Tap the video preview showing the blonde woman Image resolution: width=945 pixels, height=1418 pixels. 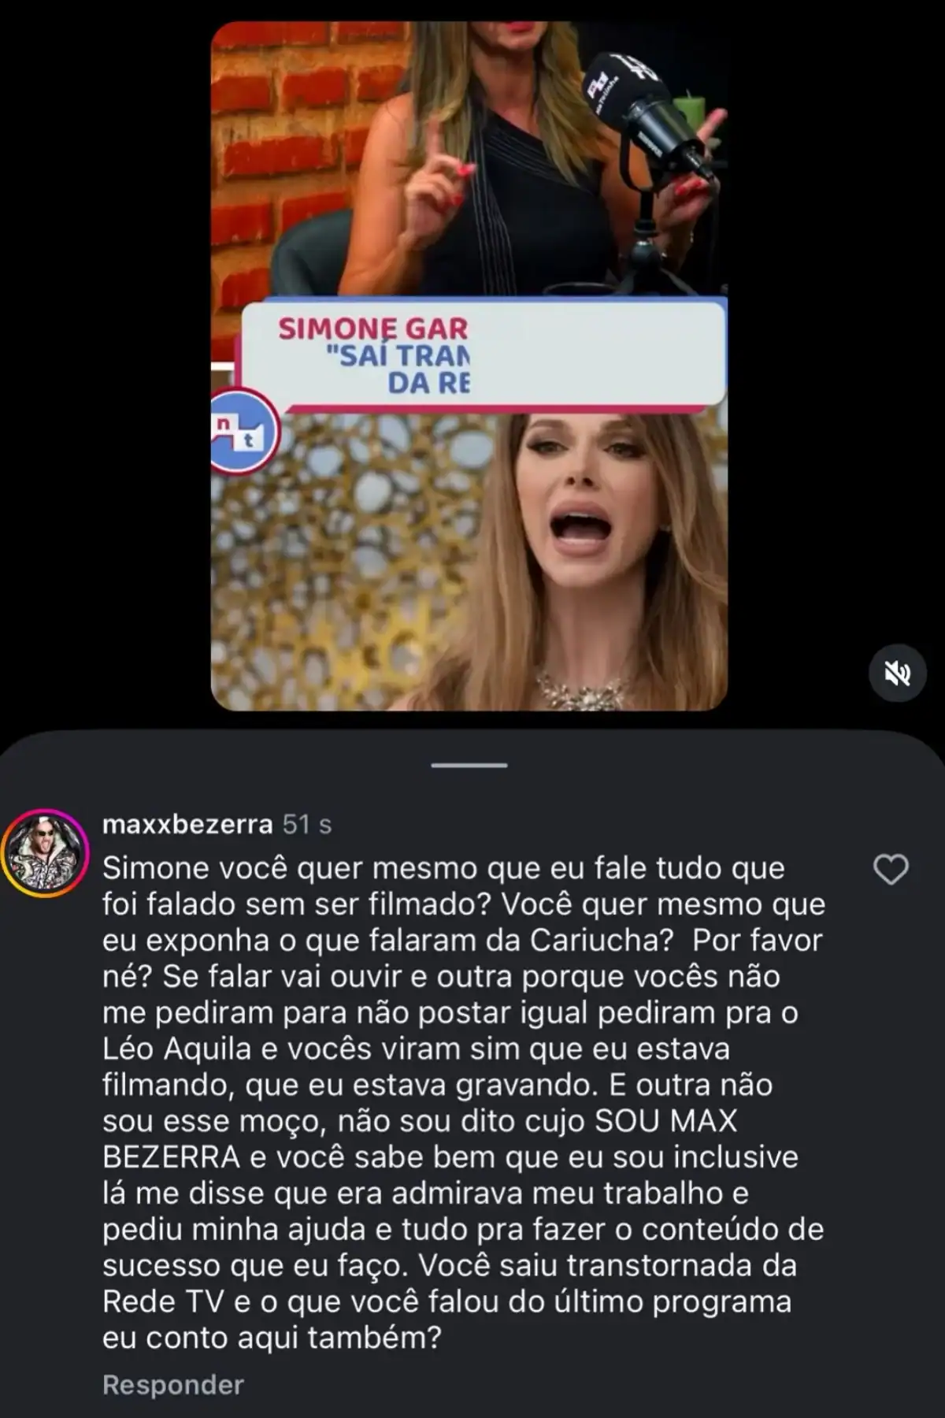(x=469, y=366)
